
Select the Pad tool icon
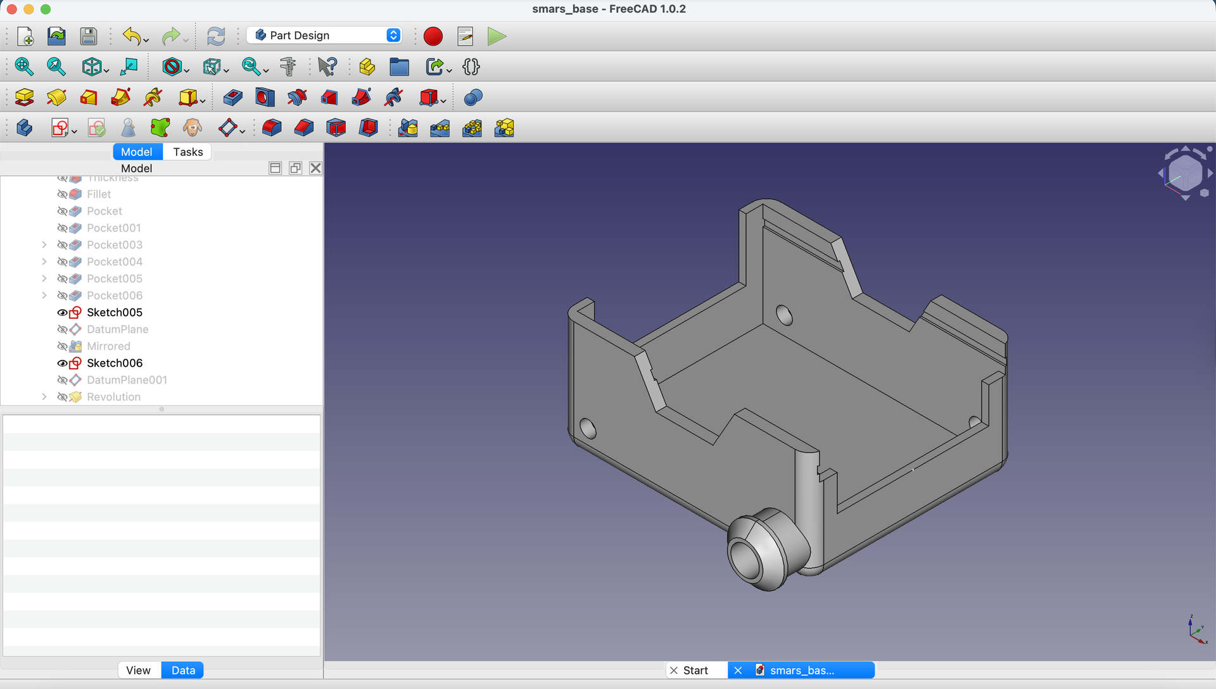pyautogui.click(x=24, y=97)
